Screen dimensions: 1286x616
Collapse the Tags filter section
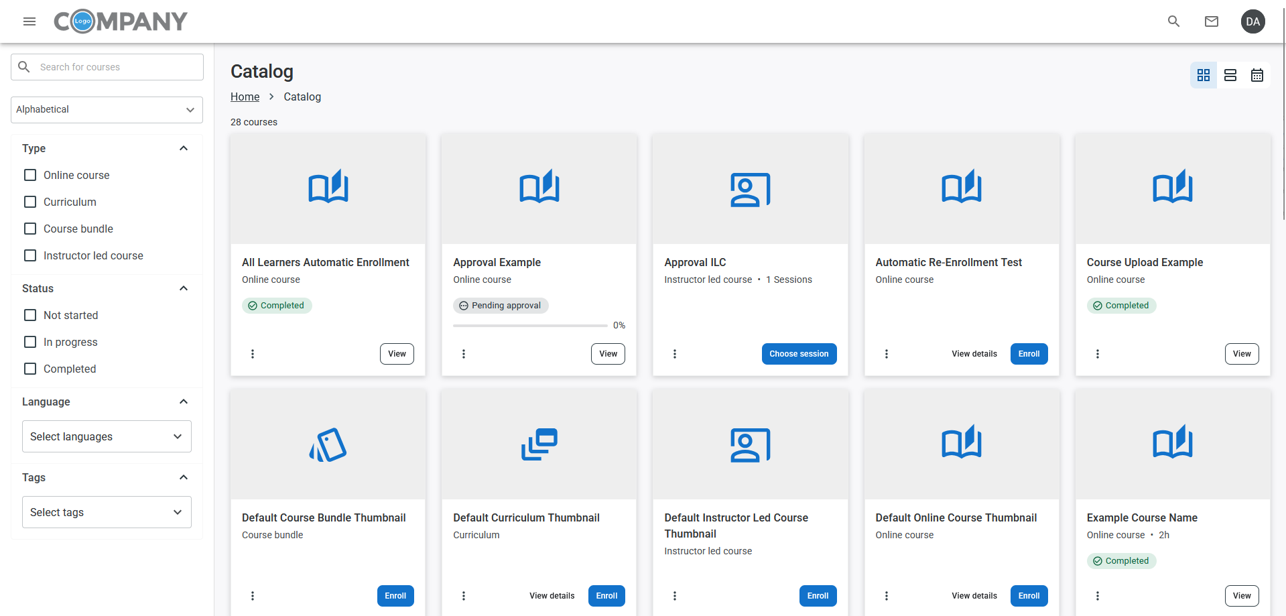point(184,477)
